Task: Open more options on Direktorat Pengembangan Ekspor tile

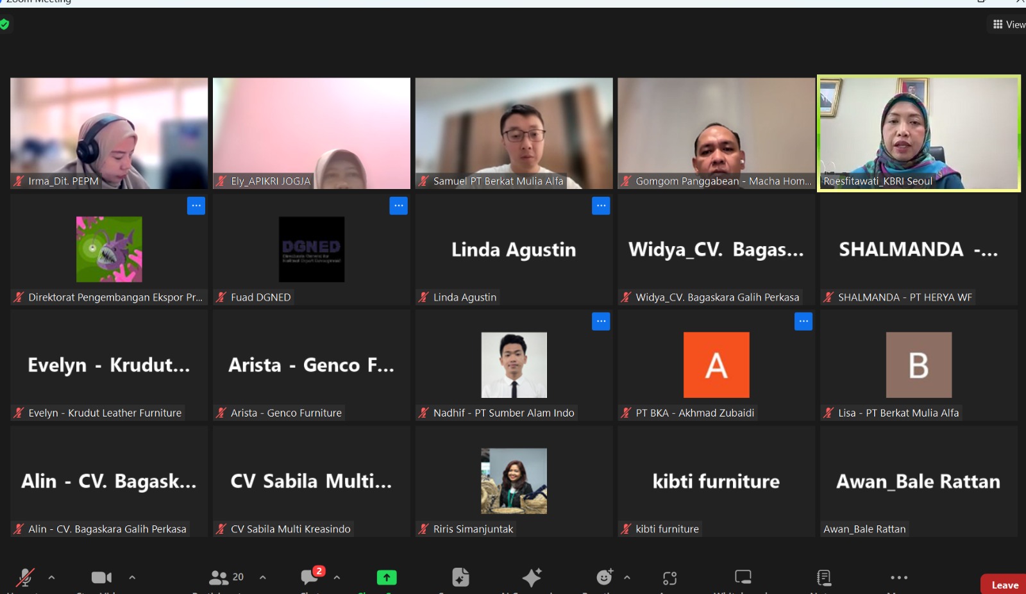Action: tap(196, 206)
